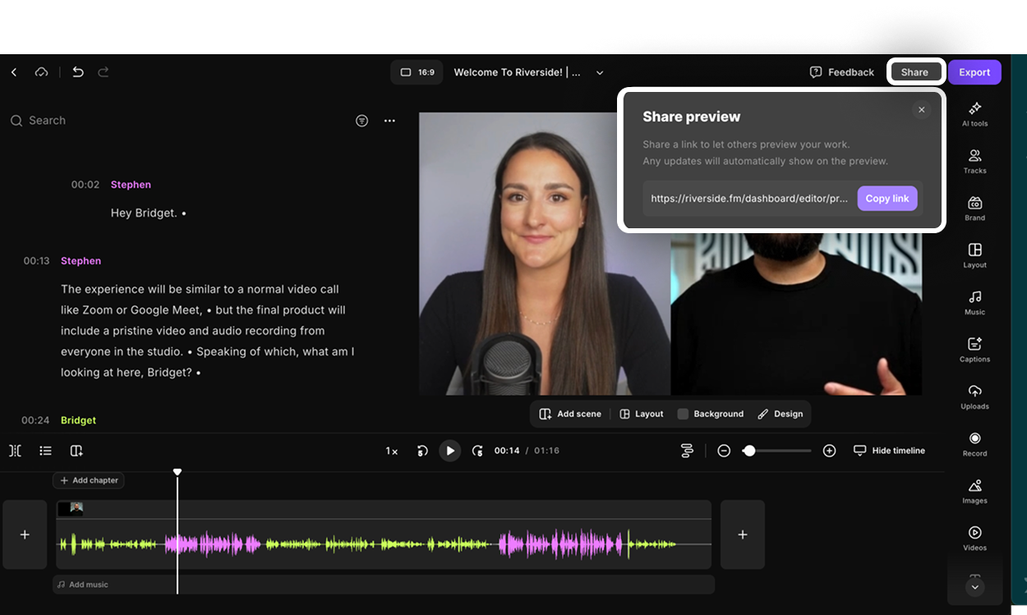Expand more sidebar tools with down chevron

pos(974,587)
